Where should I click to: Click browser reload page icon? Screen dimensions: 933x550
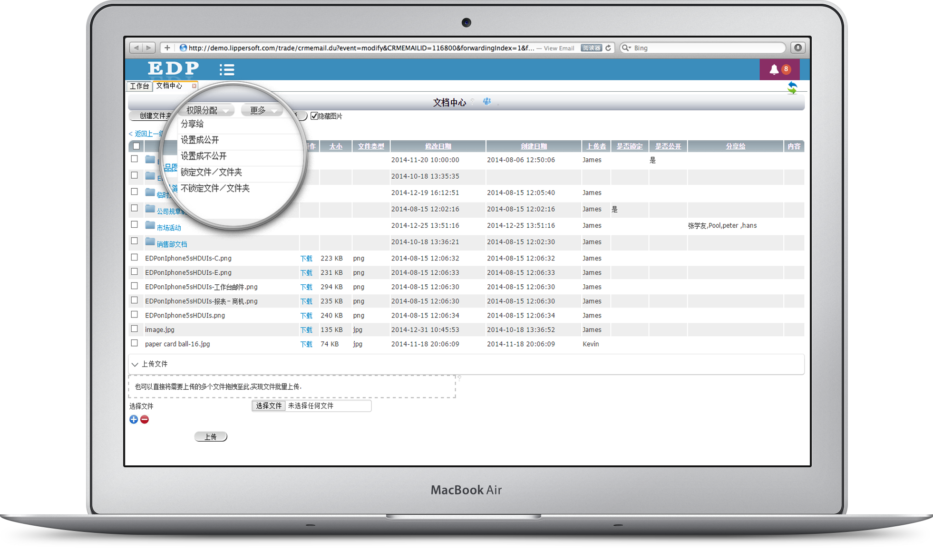click(608, 48)
